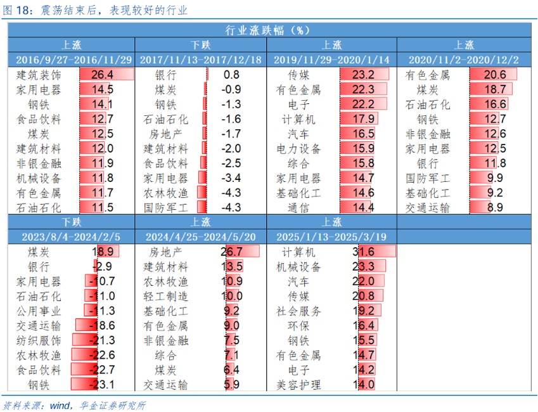This screenshot has width=538, height=412.
Task: Select the 环保 industry label
Action: pos(298,326)
